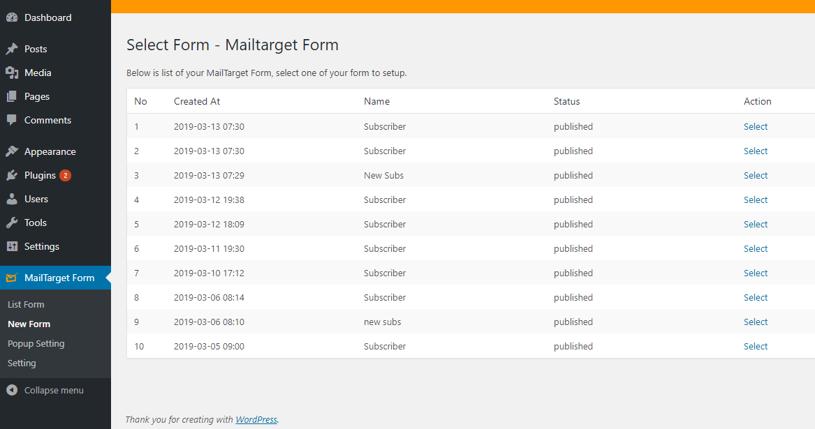Select the 'new subs' form row 9

[755, 322]
